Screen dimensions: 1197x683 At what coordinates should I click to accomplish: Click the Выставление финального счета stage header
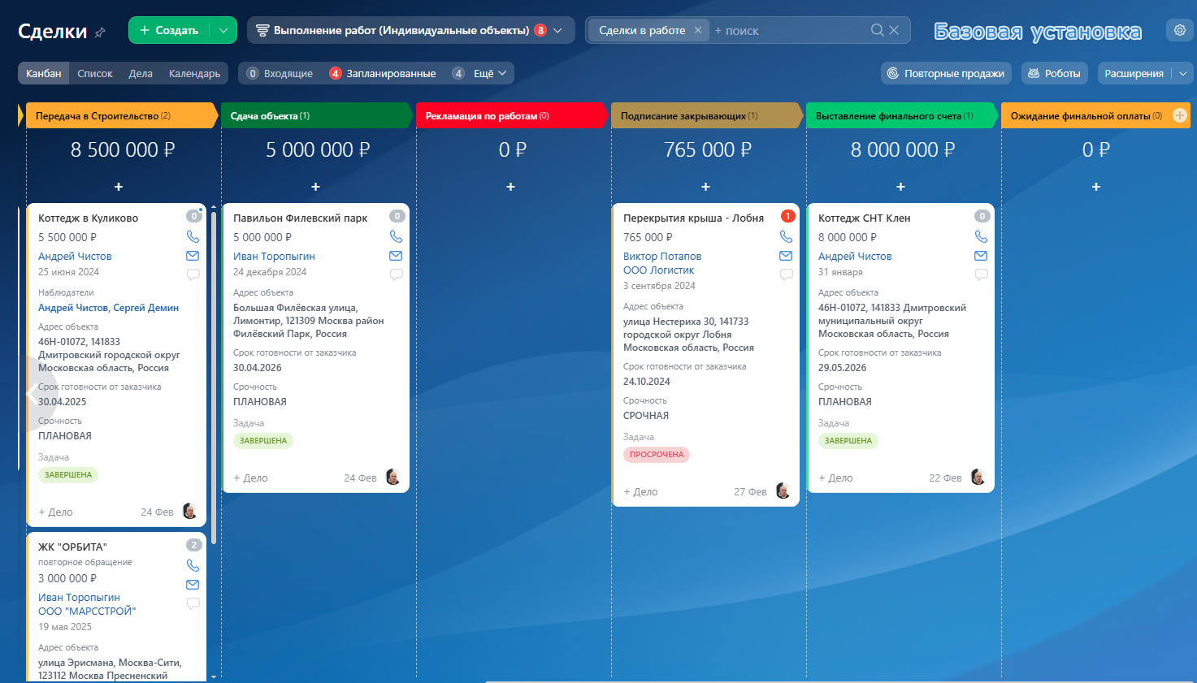(x=901, y=115)
